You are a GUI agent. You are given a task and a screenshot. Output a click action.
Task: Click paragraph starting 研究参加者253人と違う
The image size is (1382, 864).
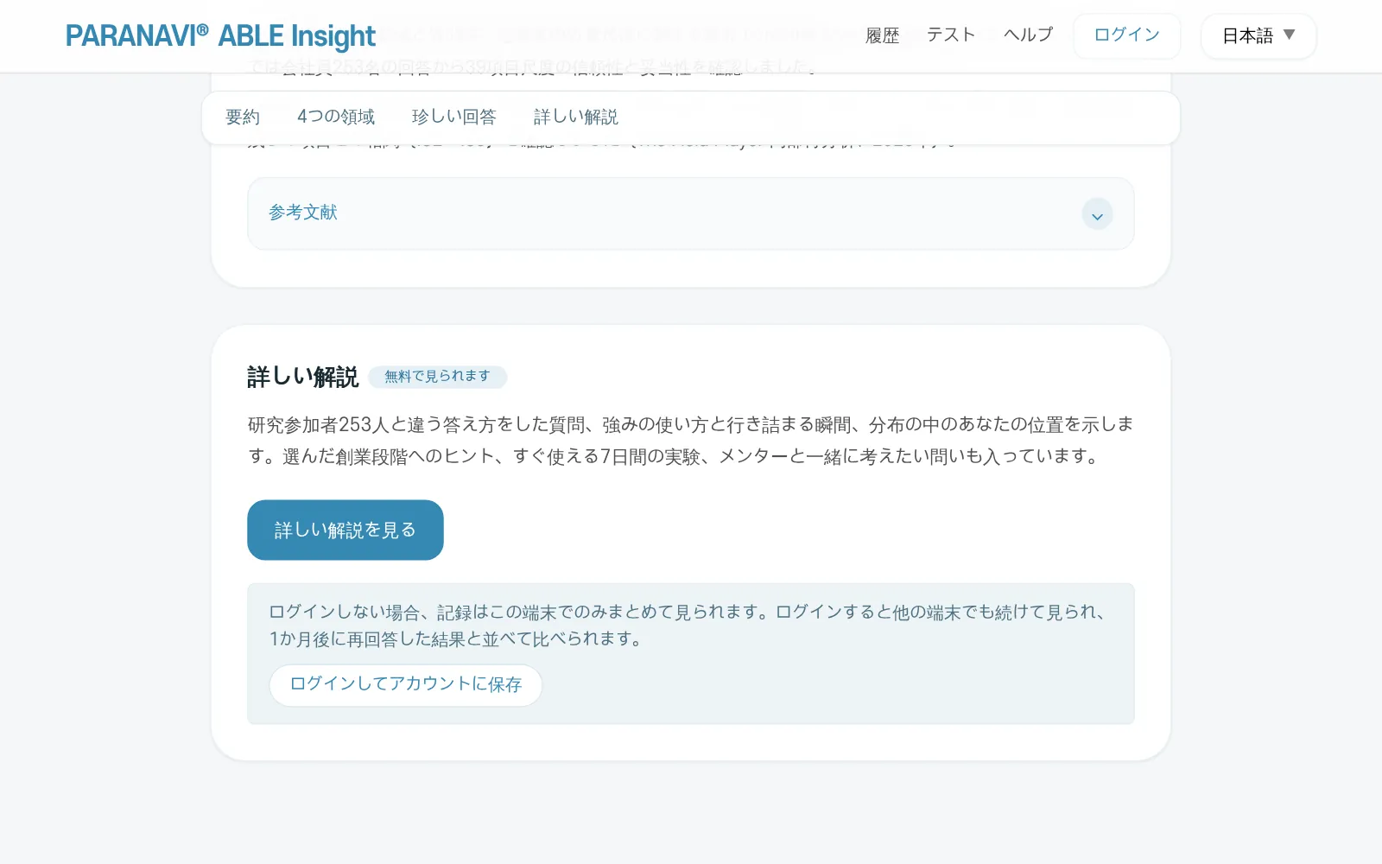[690, 440]
